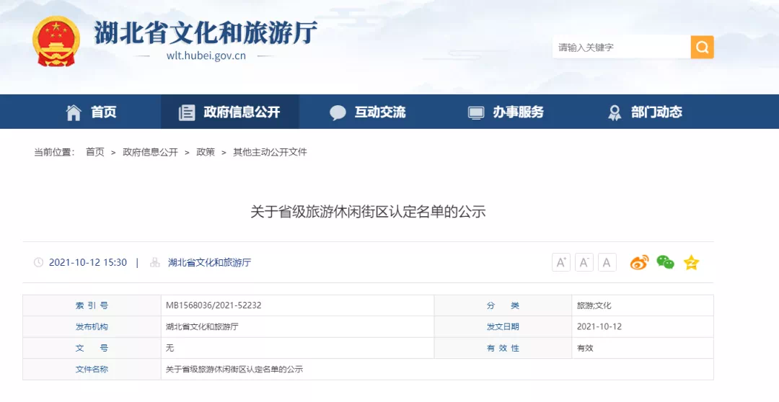Click the 湖北省文化和旅游厅 site title

pos(206,32)
